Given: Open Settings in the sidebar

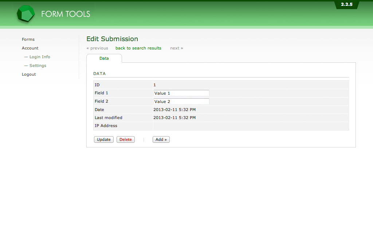Looking at the screenshot, I should pyautogui.click(x=38, y=66).
